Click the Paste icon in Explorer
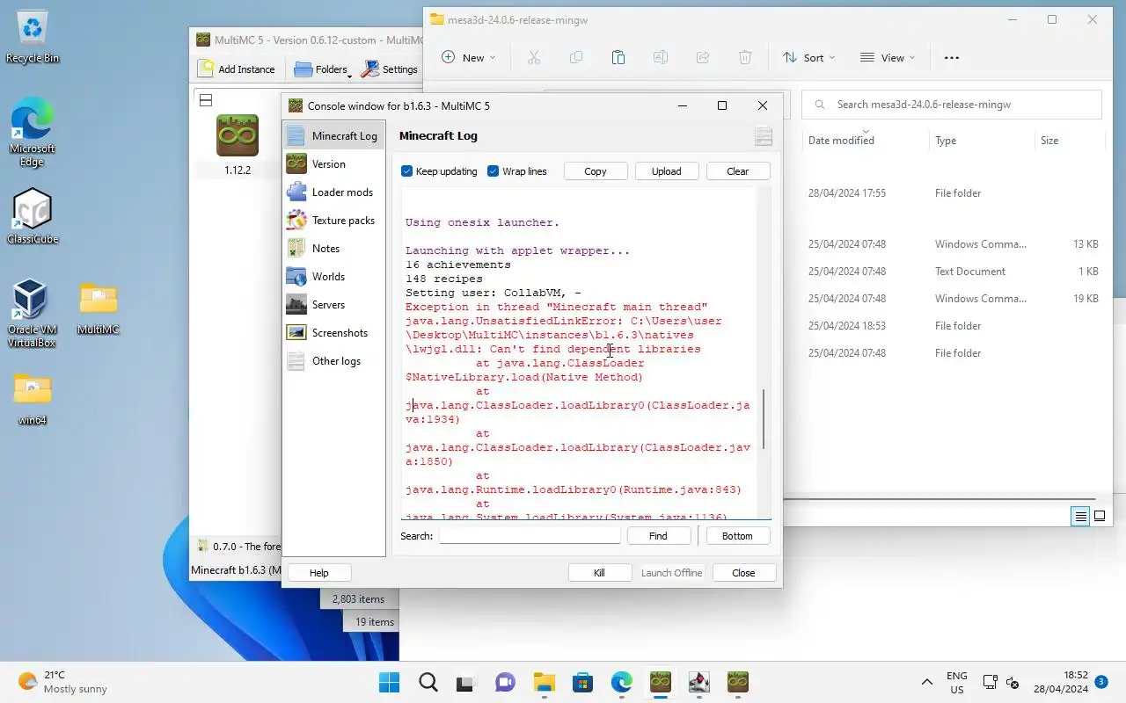Image resolution: width=1126 pixels, height=703 pixels. click(618, 58)
